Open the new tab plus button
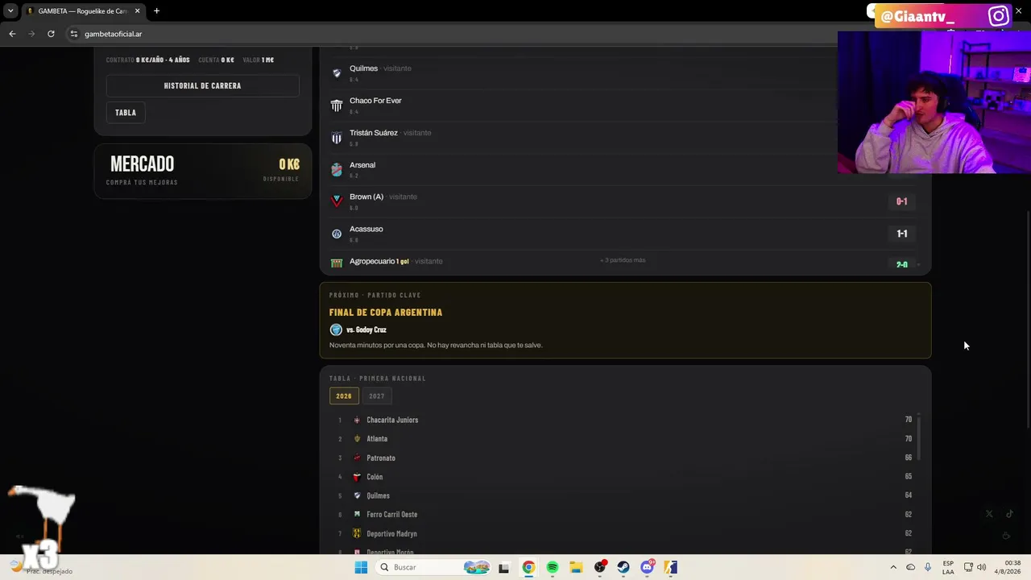 point(156,11)
